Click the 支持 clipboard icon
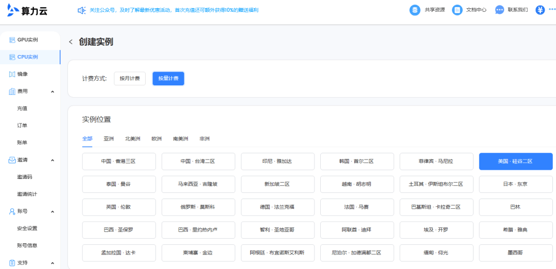 click(x=12, y=263)
